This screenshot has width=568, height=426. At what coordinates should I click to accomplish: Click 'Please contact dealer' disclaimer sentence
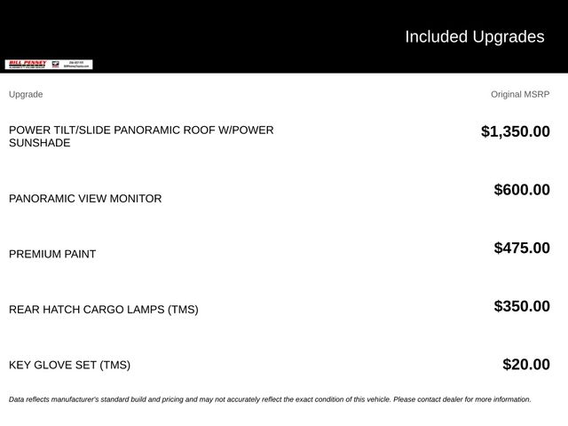coord(462,399)
